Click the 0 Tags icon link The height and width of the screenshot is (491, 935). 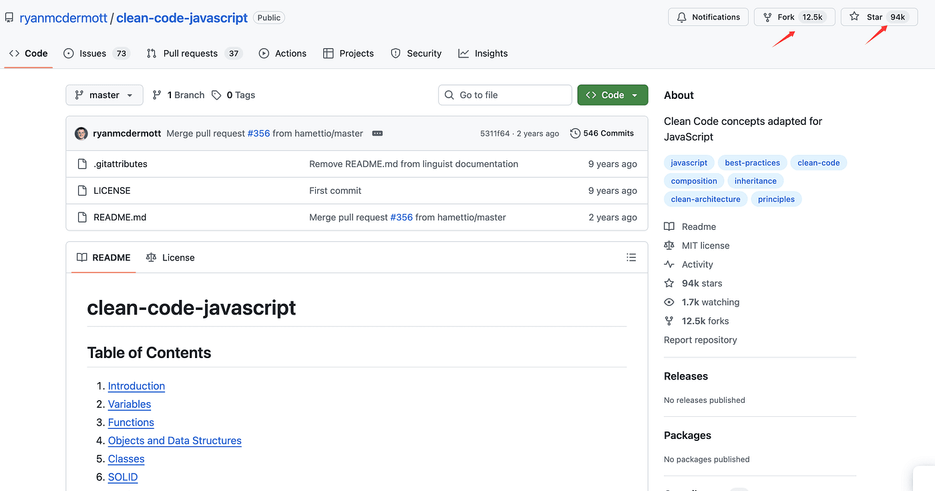click(x=216, y=95)
